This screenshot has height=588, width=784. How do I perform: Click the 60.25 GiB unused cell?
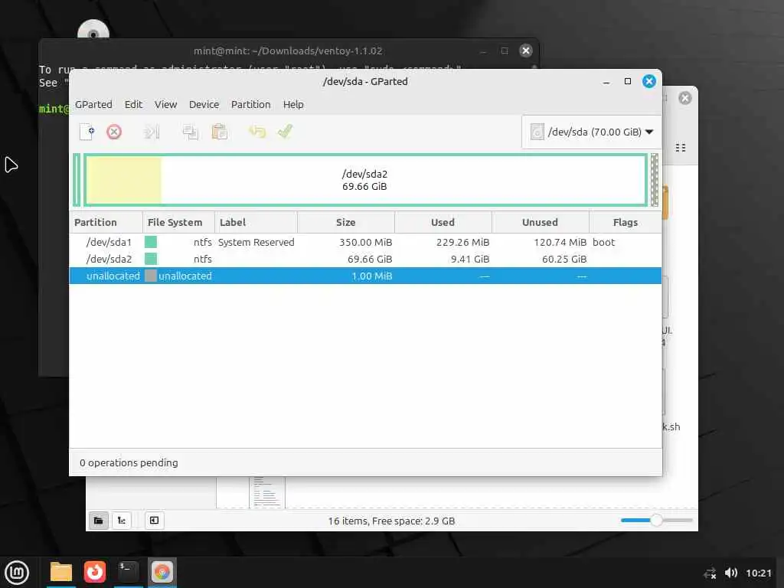coord(564,259)
